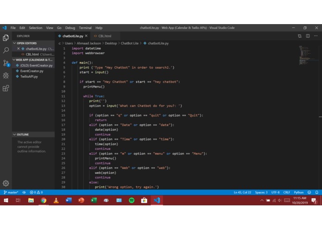This screenshot has height=229, width=322.
Task: Click the Users breadcrumb segment
Action: coord(69,43)
